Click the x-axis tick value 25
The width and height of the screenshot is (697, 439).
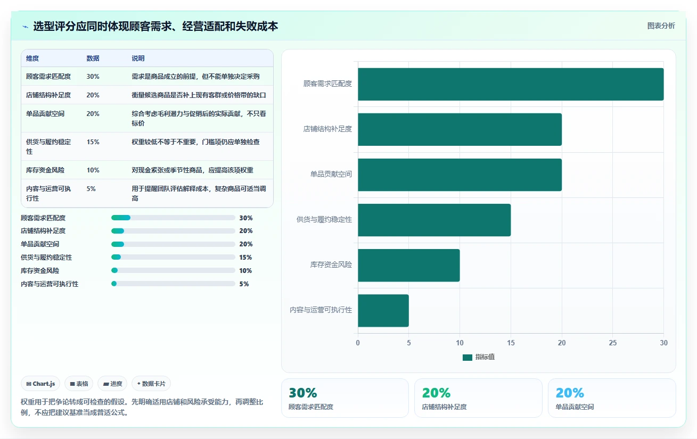[613, 343]
